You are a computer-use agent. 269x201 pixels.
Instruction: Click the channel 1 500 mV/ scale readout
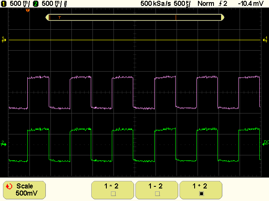pos(20,4)
